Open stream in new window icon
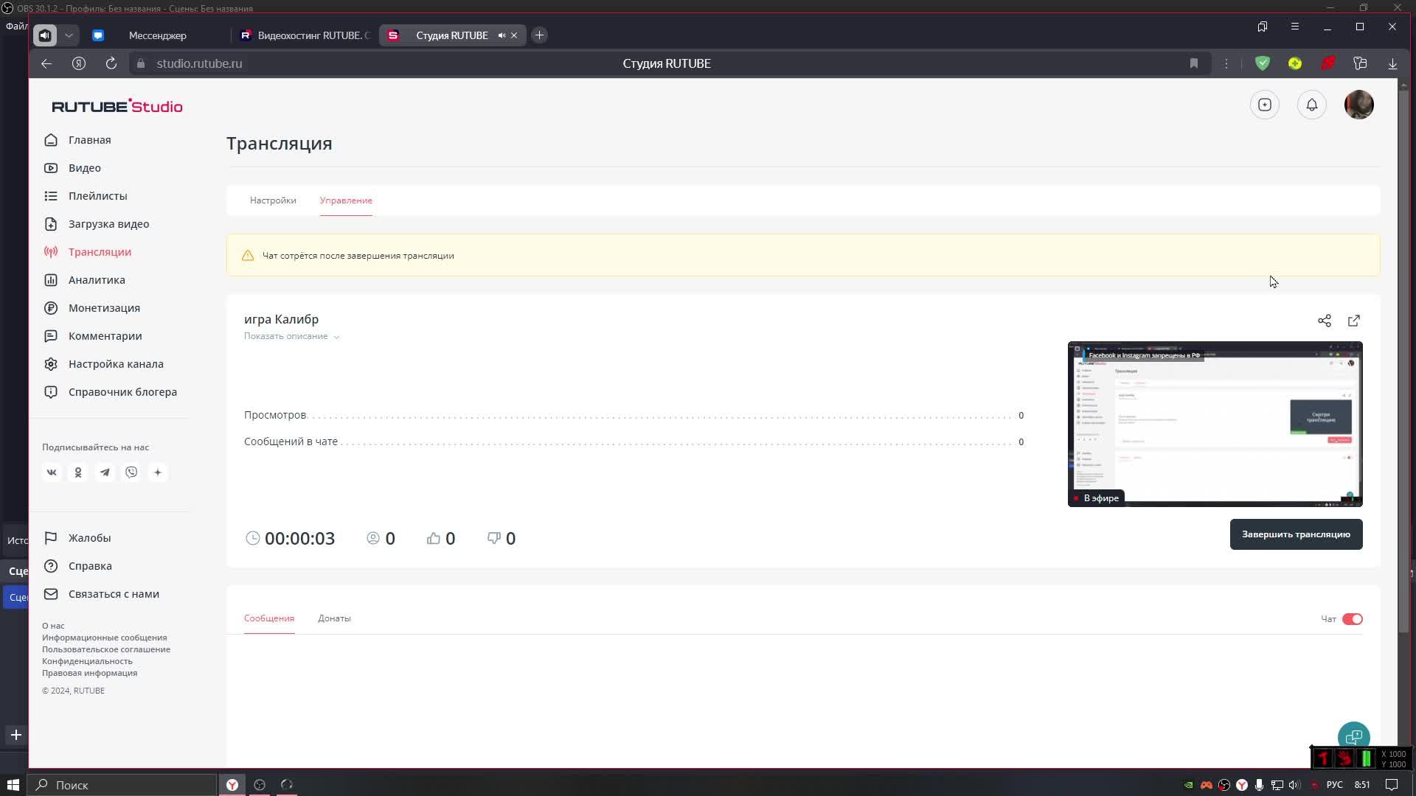 [1354, 321]
